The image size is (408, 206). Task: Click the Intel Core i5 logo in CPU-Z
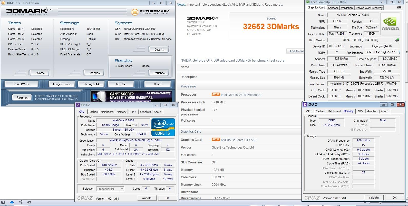click(163, 127)
